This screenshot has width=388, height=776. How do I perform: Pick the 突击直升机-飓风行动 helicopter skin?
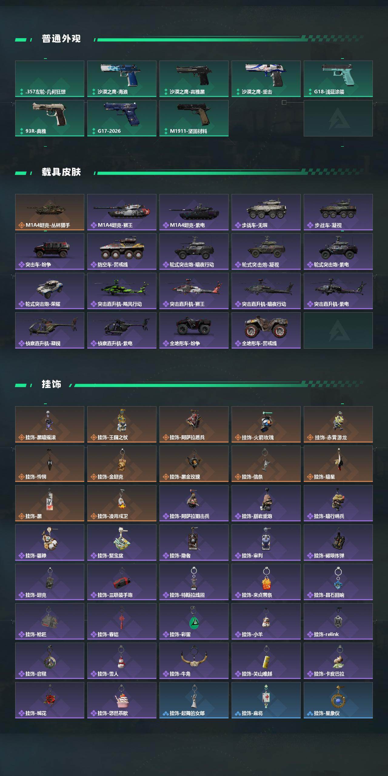122,291
